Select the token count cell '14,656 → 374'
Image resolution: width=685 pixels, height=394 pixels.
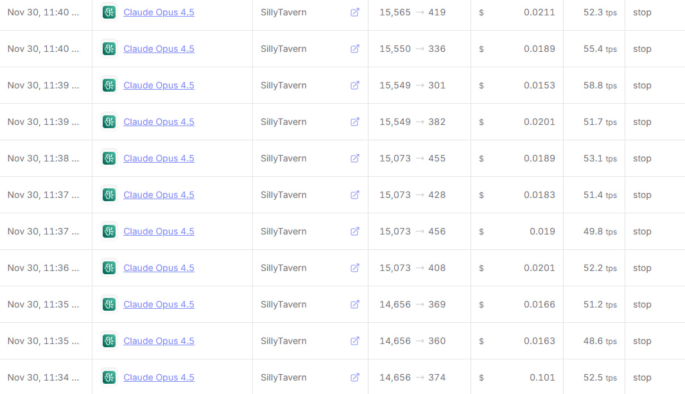point(412,377)
